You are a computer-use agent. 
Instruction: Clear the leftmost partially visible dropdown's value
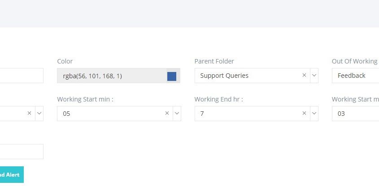click(x=29, y=113)
